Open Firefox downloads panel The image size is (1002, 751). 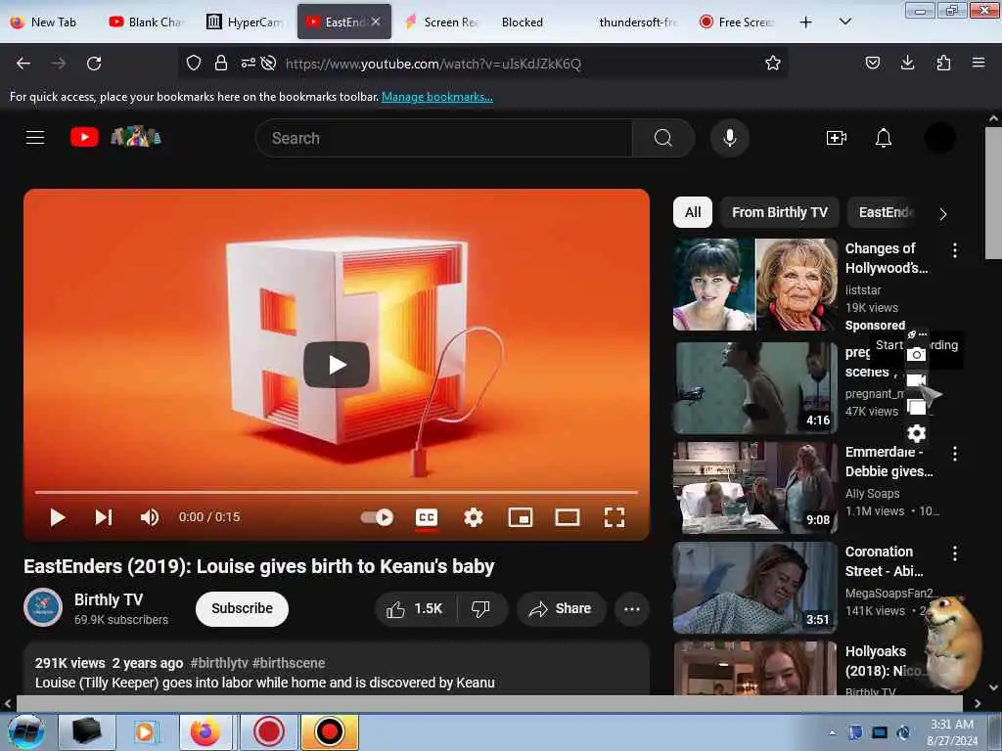tap(907, 64)
